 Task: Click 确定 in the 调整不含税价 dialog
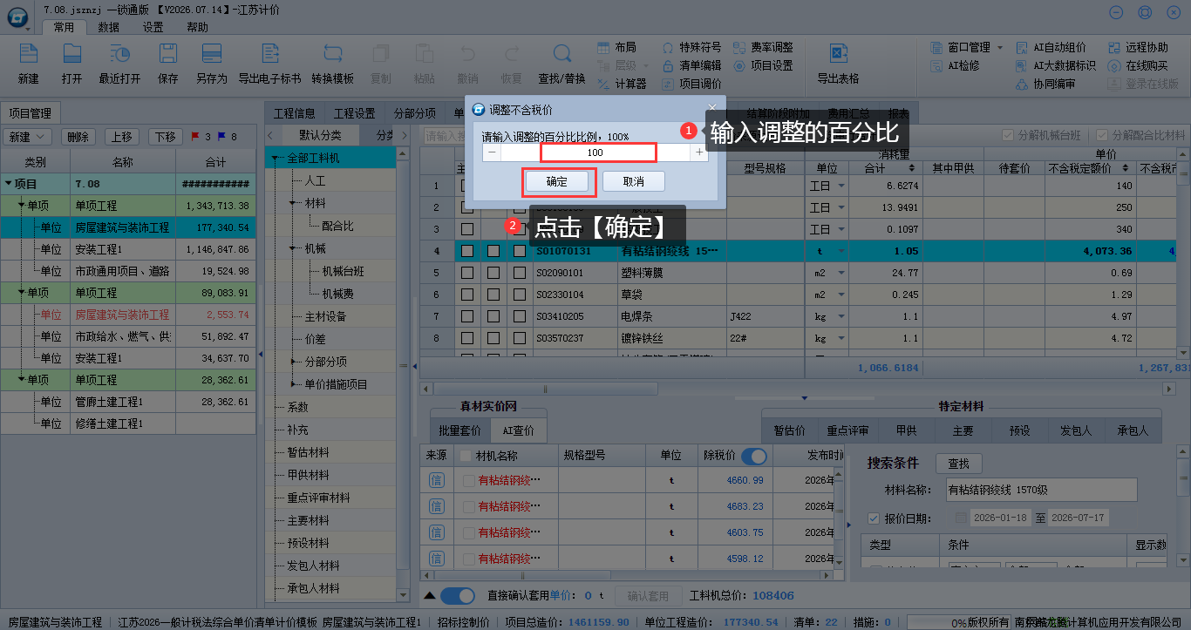tap(556, 182)
